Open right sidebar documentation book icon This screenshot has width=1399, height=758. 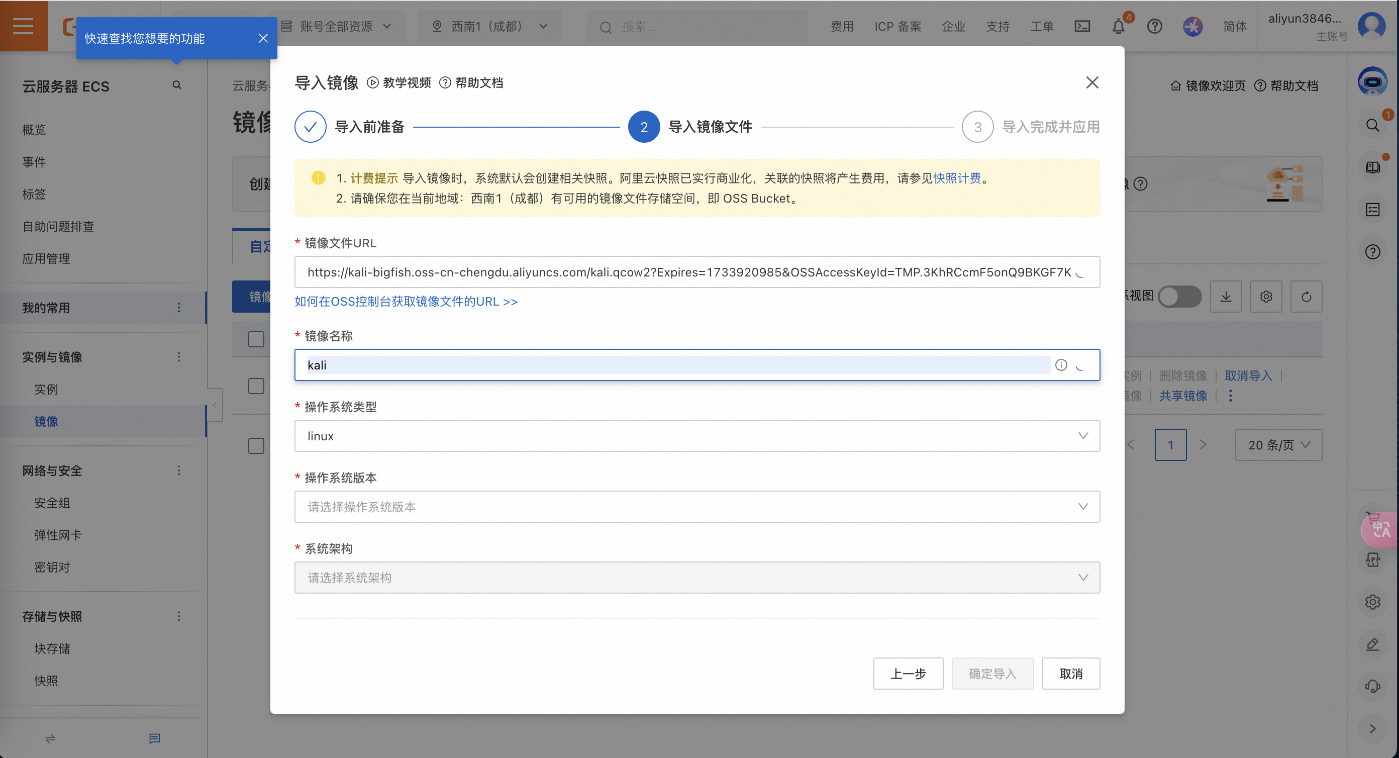[x=1372, y=167]
